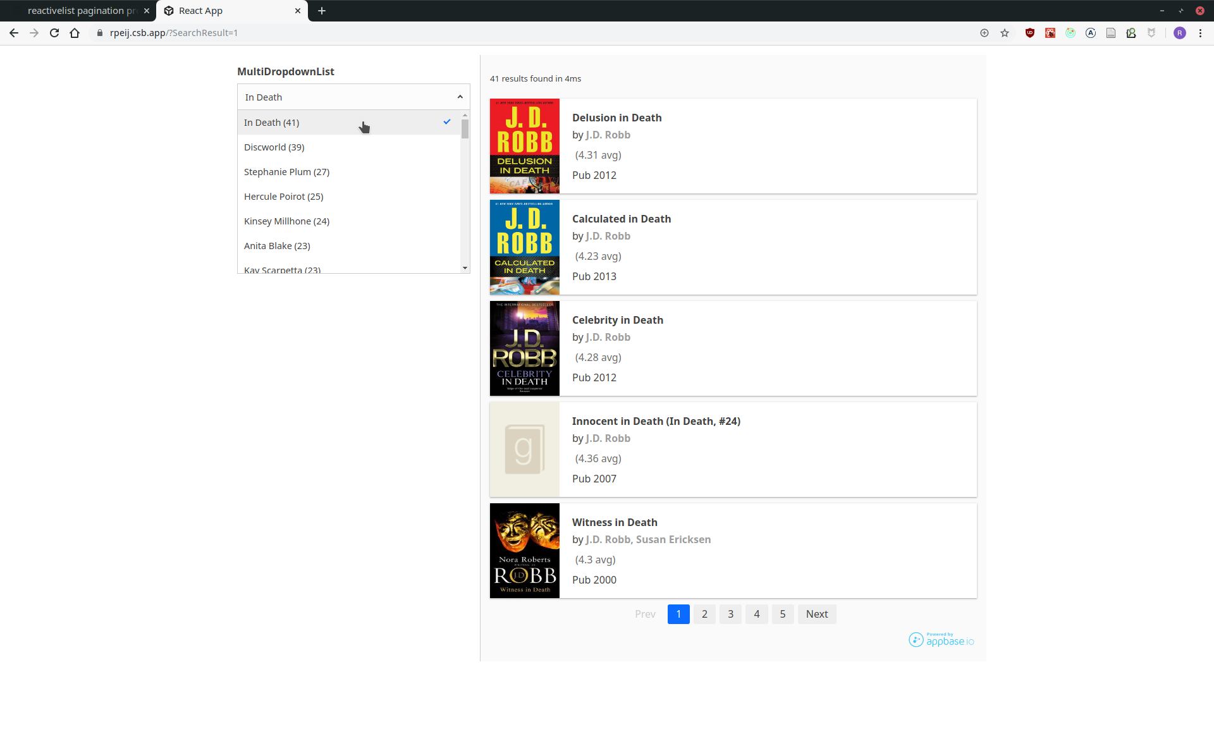The width and height of the screenshot is (1214, 741).
Task: Open a new browser tab with plus
Action: pyautogui.click(x=322, y=11)
